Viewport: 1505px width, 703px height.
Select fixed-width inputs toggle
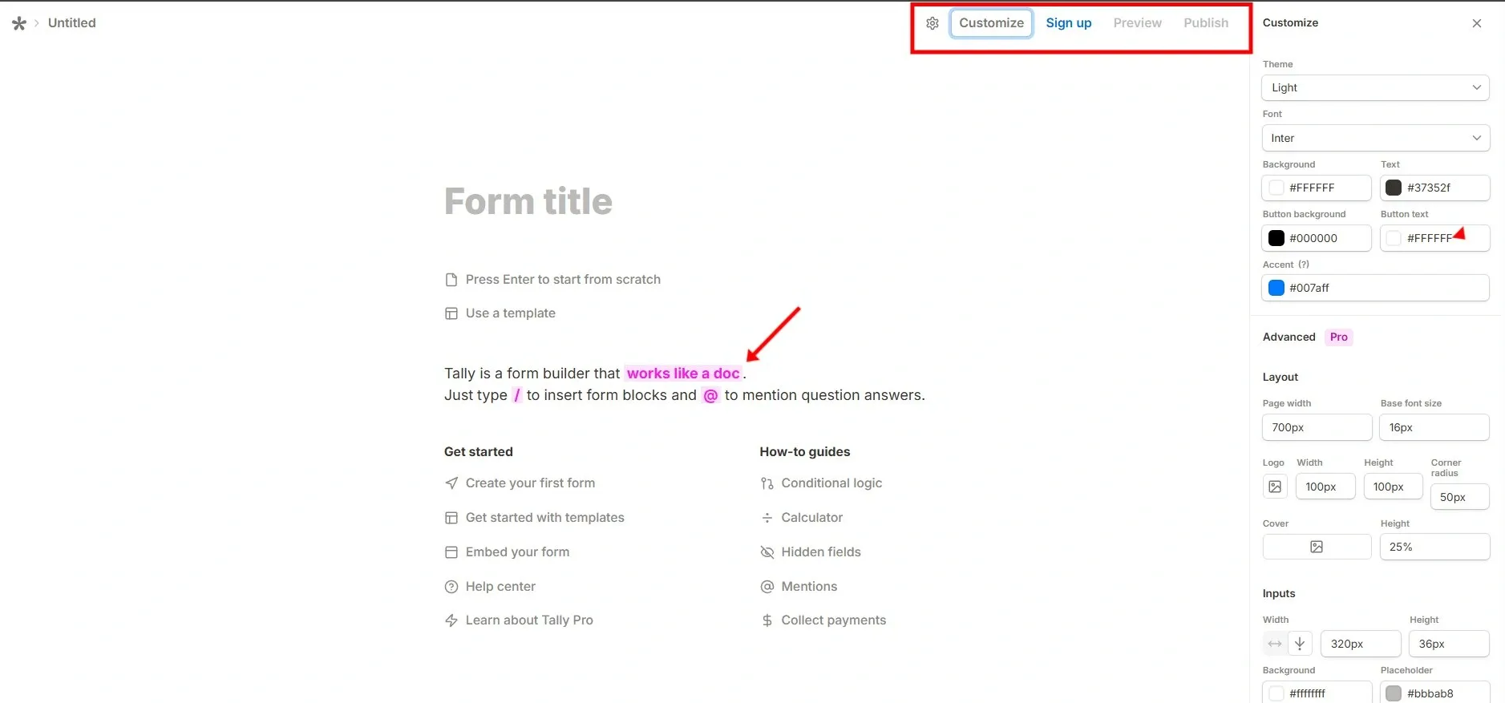point(1300,644)
